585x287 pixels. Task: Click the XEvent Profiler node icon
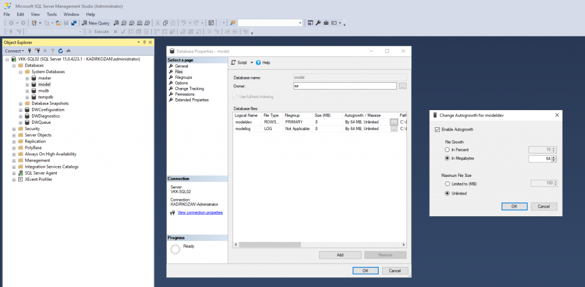pyautogui.click(x=21, y=179)
